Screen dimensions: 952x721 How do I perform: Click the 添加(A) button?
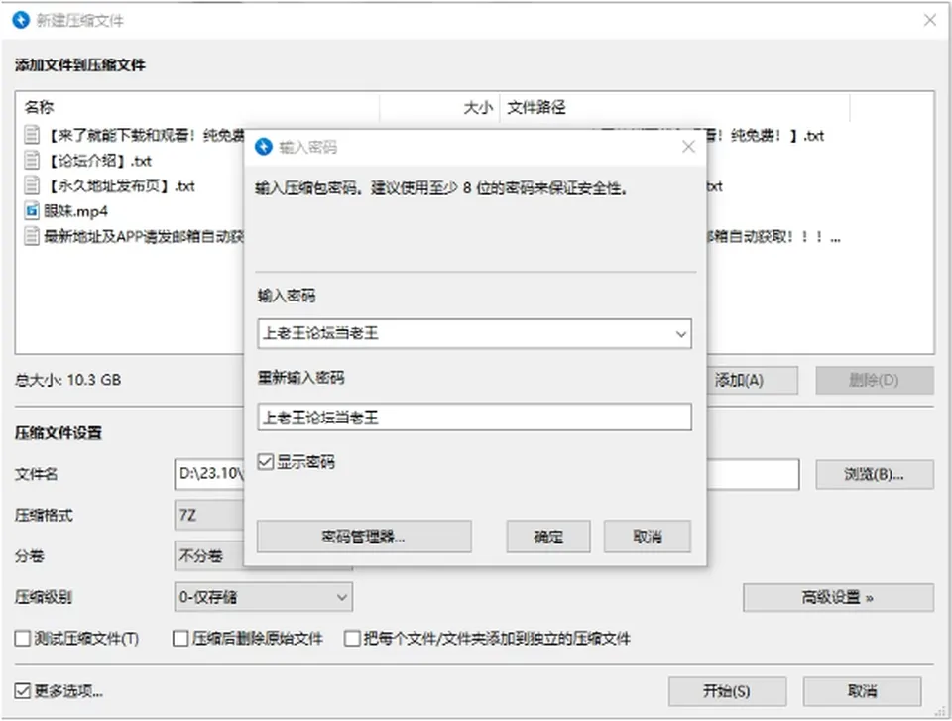click(753, 380)
